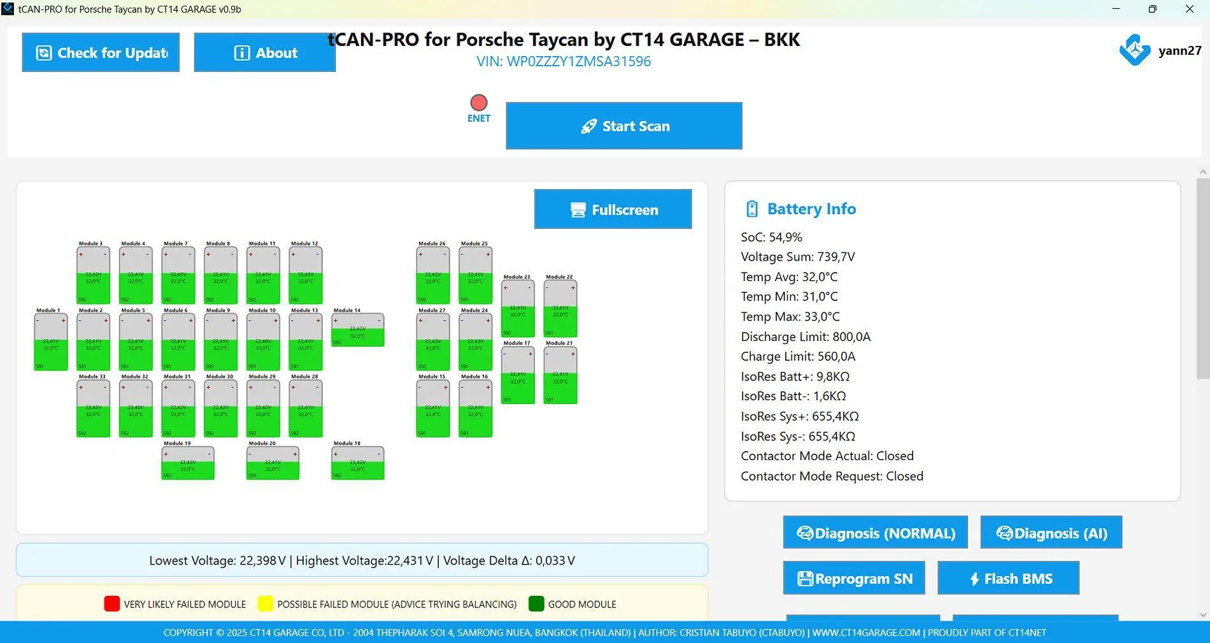Select the Module 24 battery graphic
Screen dimensions: 1210x643
(x=476, y=342)
